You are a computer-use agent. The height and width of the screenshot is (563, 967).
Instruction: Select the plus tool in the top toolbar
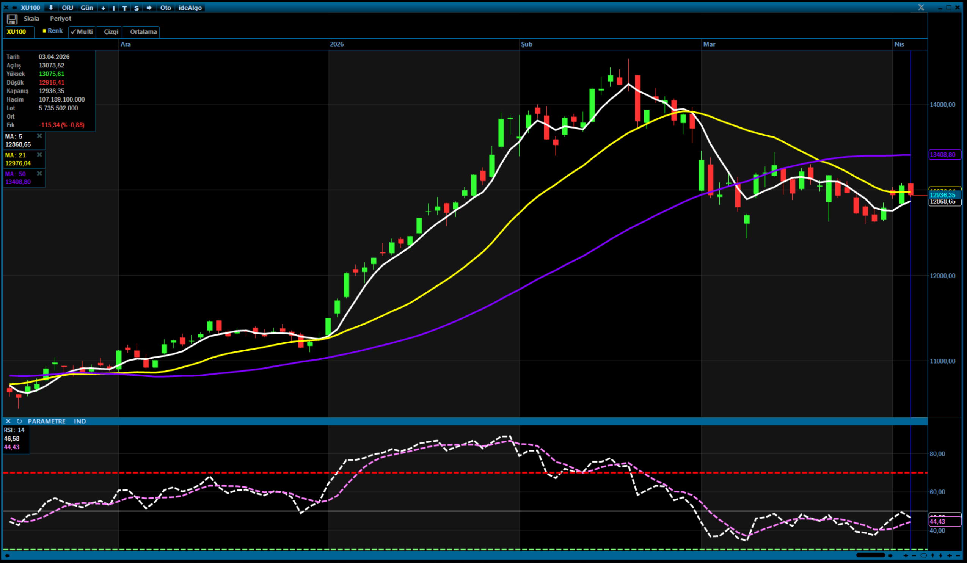tap(103, 8)
